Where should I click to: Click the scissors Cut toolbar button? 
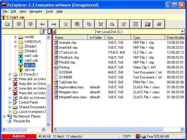click(x=65, y=24)
